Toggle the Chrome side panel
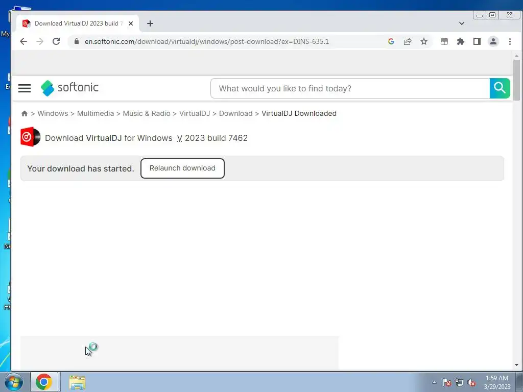This screenshot has height=392, width=523. pyautogui.click(x=477, y=41)
